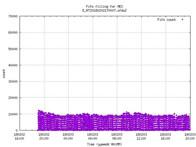Click the purple legend marker diamond
Viewport: 196px width, 147px height.
(x=183, y=20)
